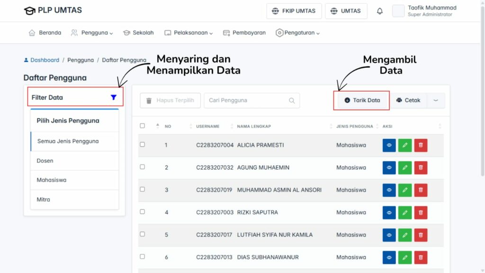View details of ALICIA PRAMESTI with eye icon
The height and width of the screenshot is (273, 485).
click(389, 145)
